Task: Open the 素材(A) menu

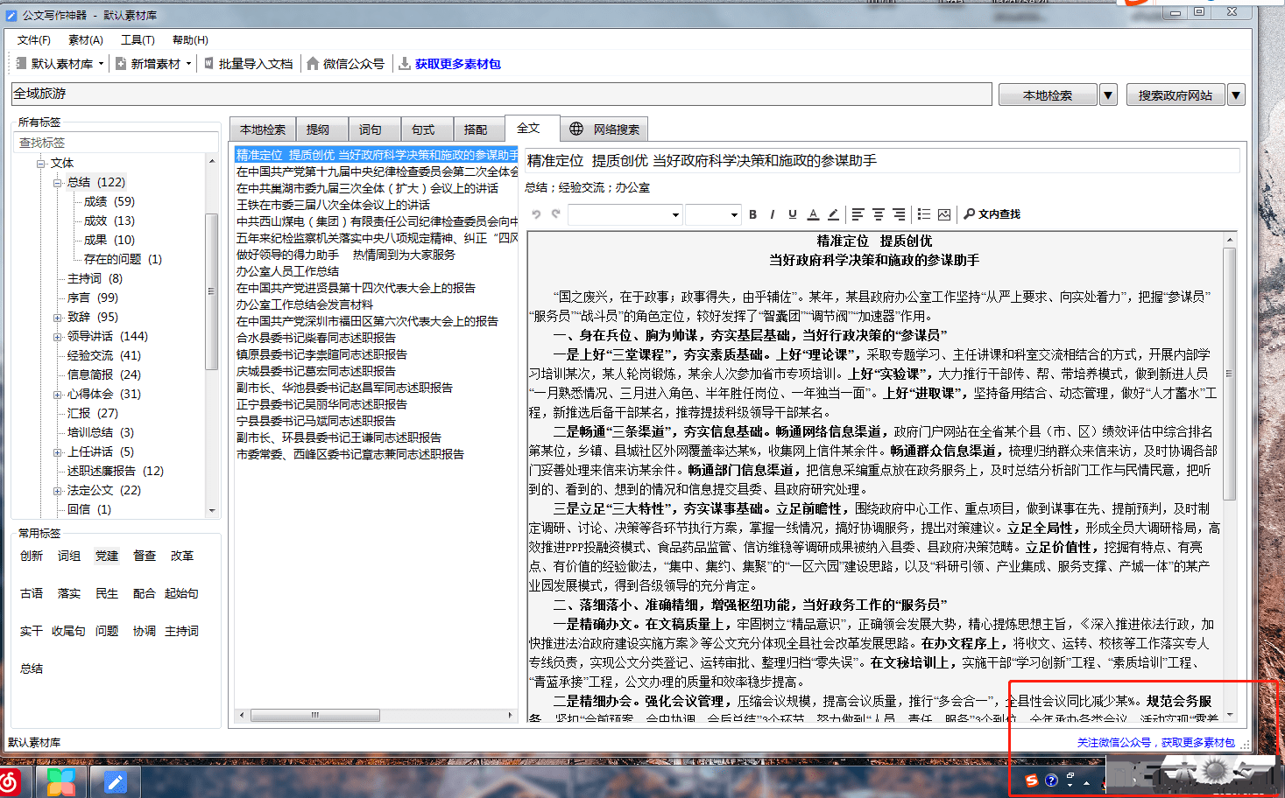Action: 86,40
